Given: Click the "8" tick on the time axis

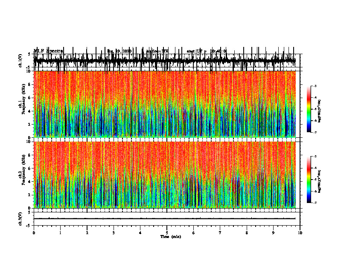Looking at the screenshot, I should pos(247,233).
